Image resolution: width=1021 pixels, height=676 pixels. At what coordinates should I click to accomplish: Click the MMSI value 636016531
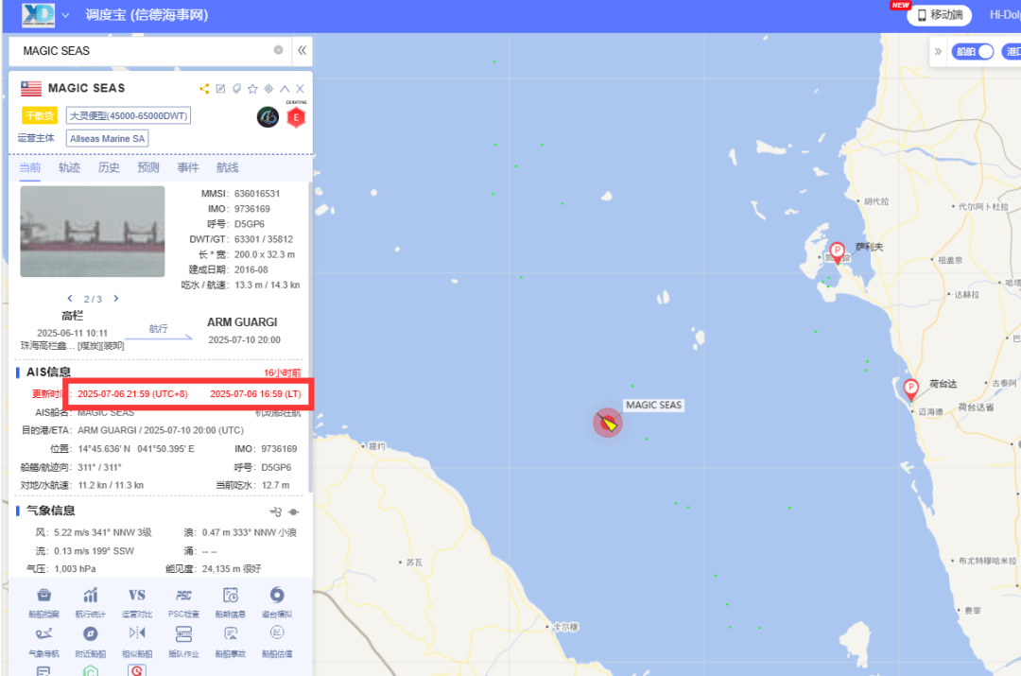257,194
